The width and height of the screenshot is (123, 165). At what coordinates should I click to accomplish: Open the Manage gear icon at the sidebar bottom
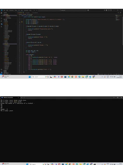2,72
